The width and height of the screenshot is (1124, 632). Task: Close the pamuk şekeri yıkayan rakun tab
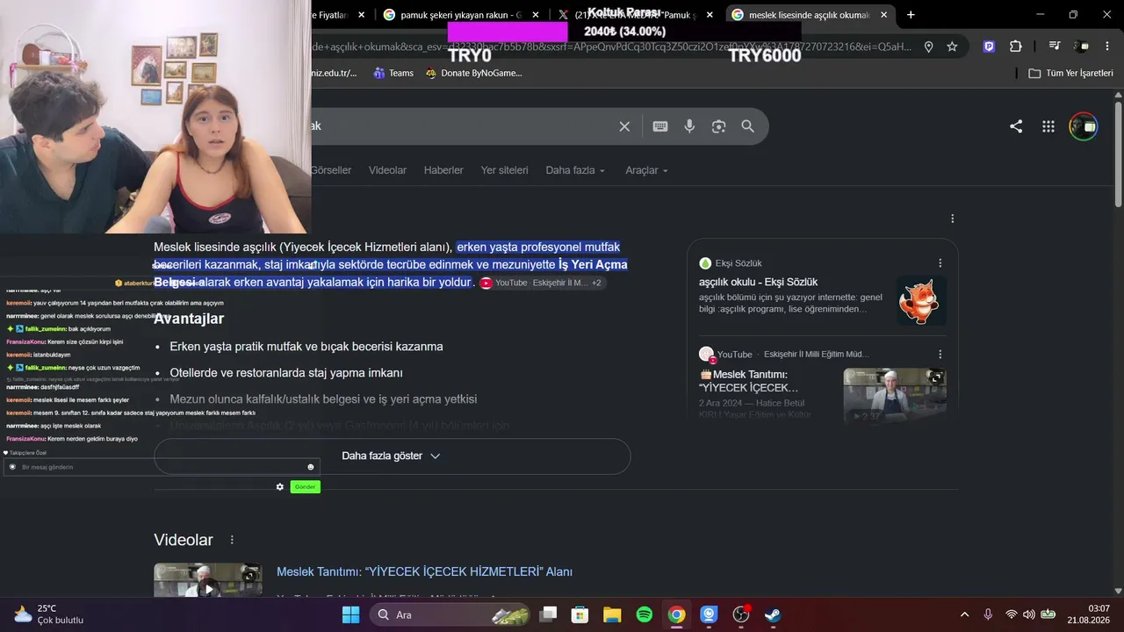pyautogui.click(x=536, y=15)
